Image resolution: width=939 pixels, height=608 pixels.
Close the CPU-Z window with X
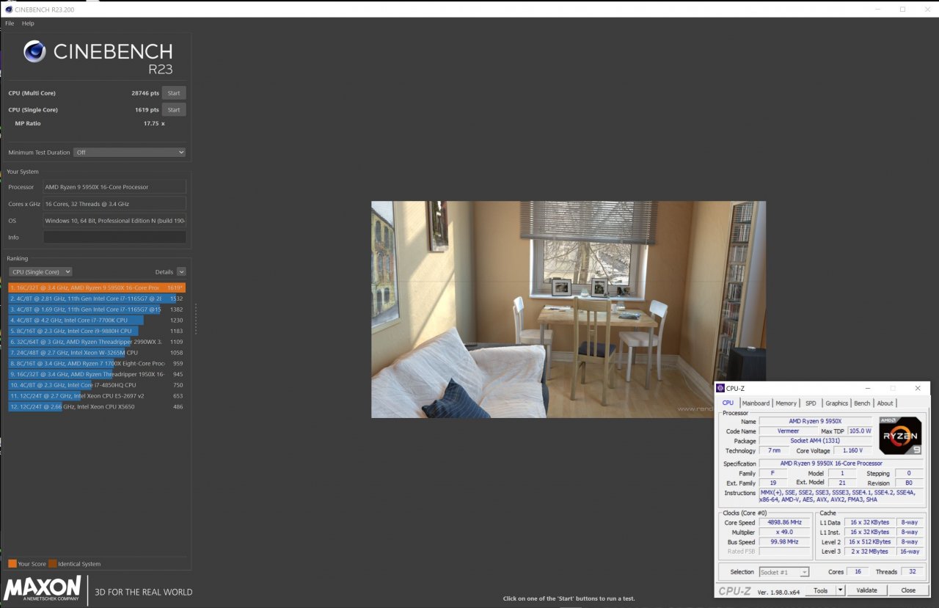(x=917, y=388)
